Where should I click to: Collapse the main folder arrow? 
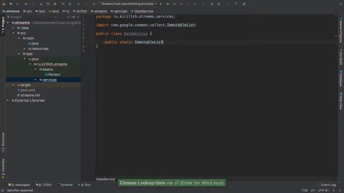point(19,38)
